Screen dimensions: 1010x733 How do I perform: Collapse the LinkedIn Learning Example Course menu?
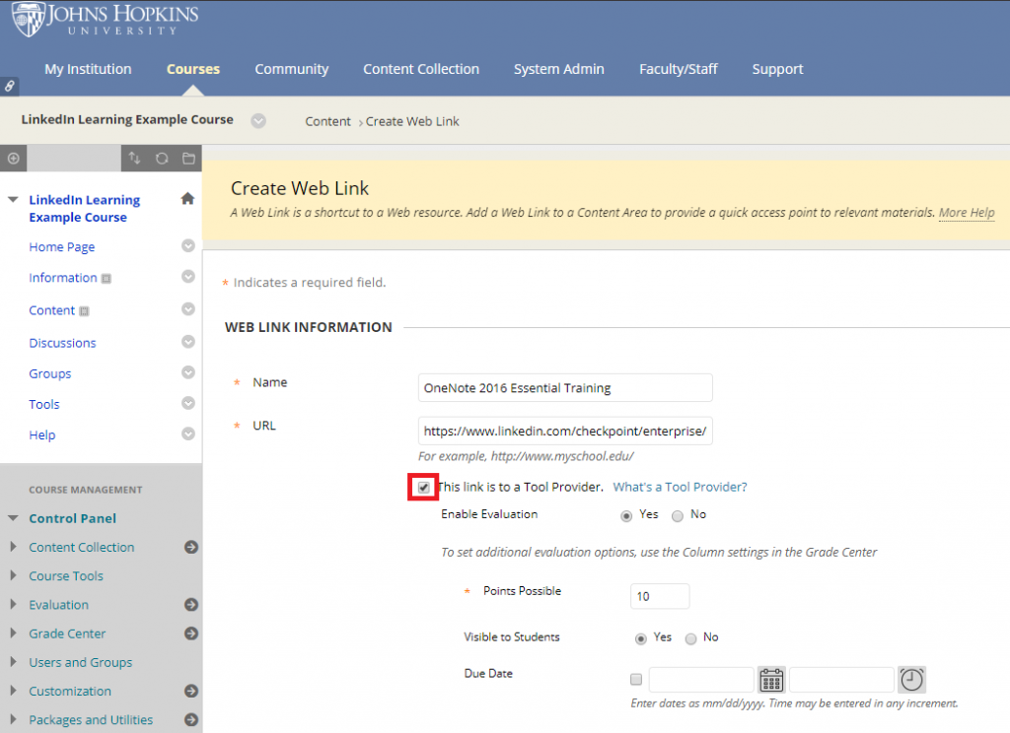click(x=13, y=199)
